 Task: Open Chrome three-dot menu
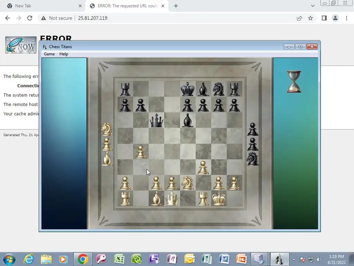(x=346, y=18)
